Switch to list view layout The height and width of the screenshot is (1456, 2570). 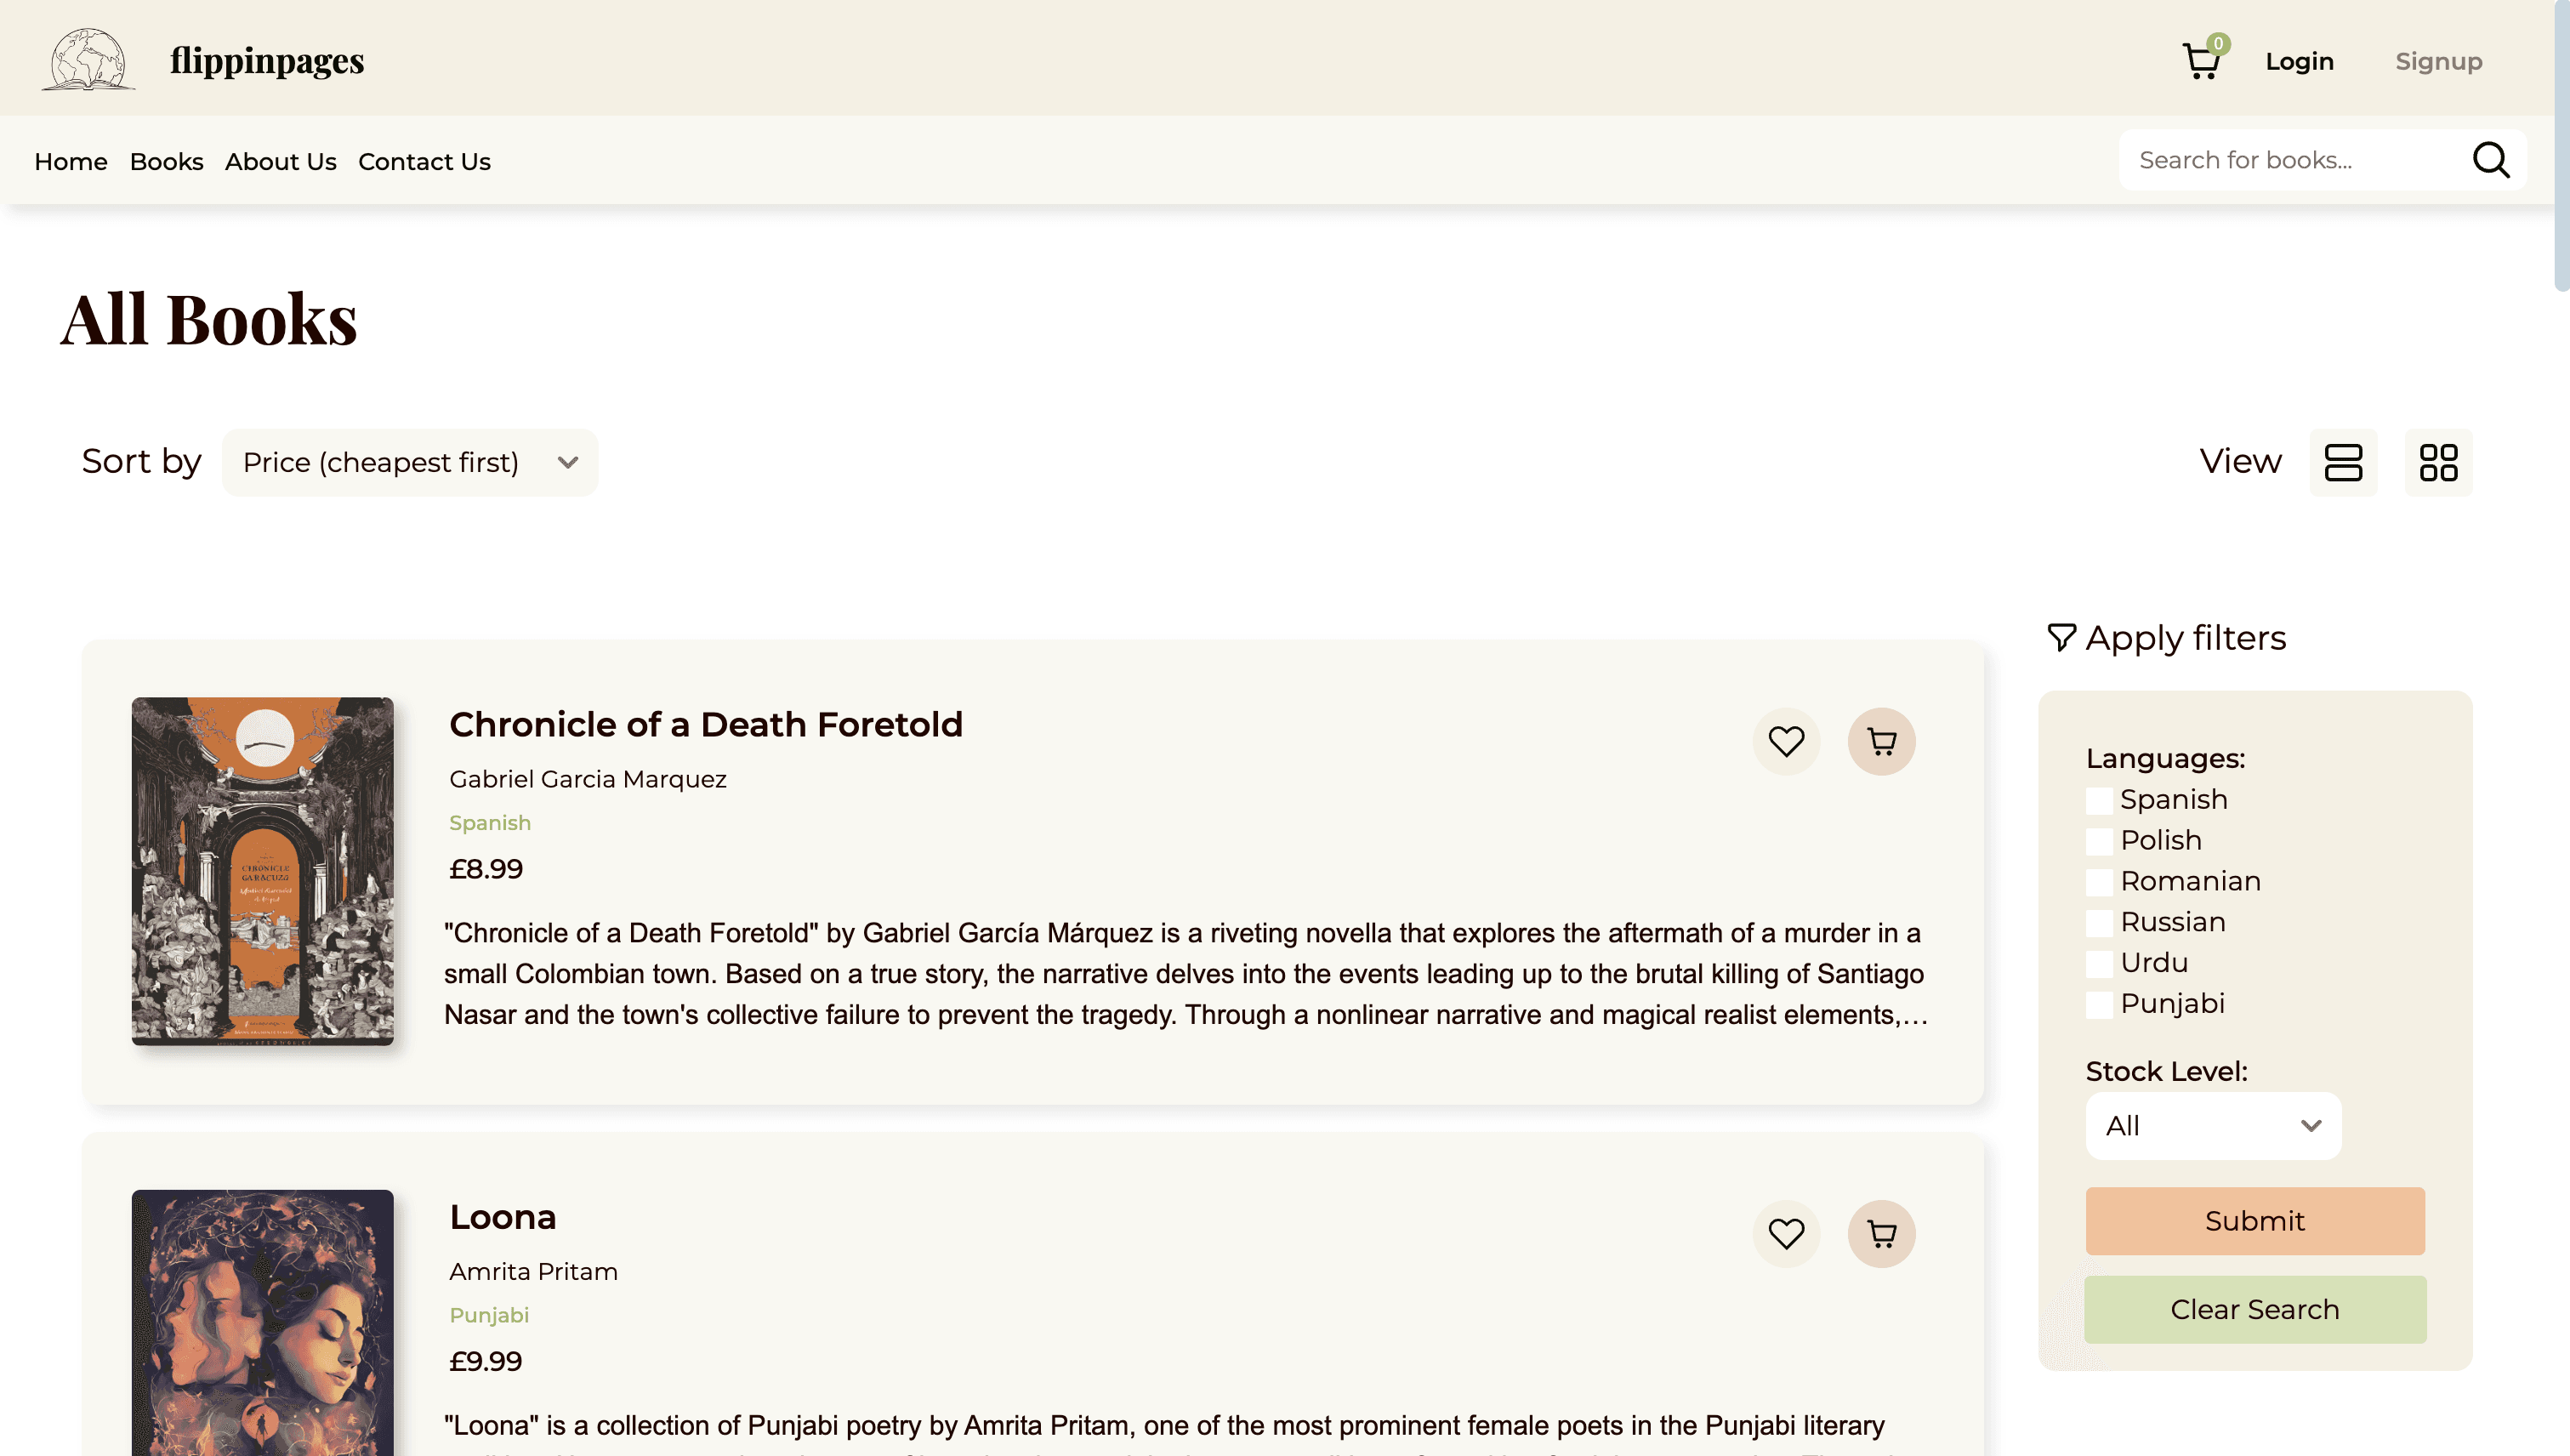2343,462
